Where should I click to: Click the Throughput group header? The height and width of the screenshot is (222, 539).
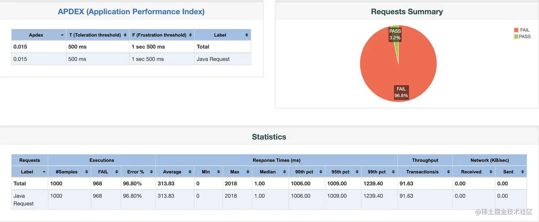[x=425, y=160]
